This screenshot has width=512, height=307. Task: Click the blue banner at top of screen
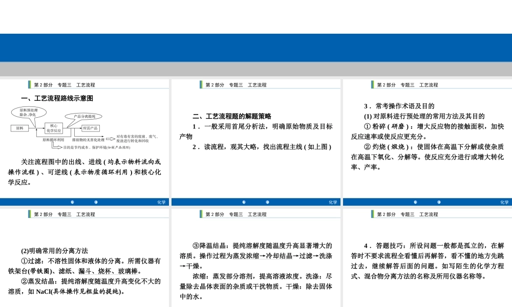click(256, 49)
